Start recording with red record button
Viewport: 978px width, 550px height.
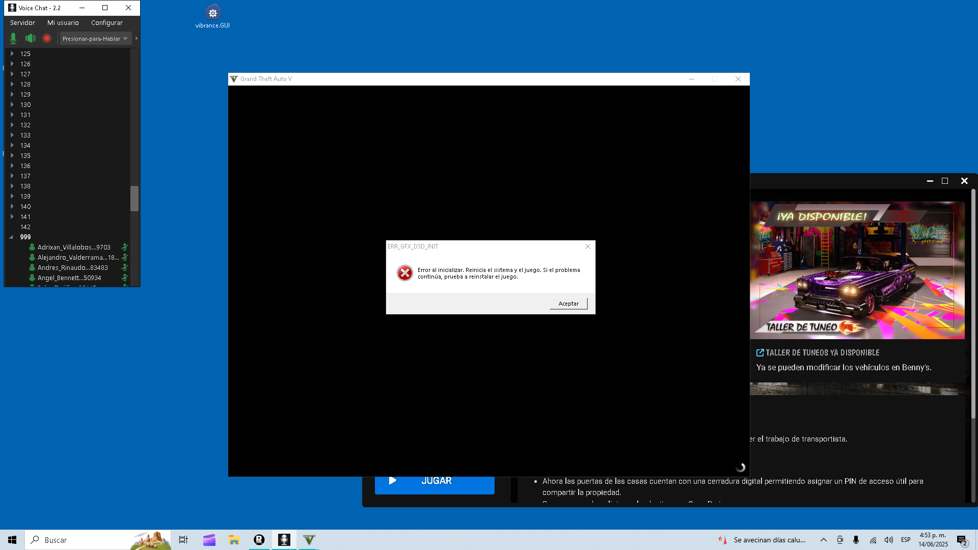pyautogui.click(x=47, y=38)
